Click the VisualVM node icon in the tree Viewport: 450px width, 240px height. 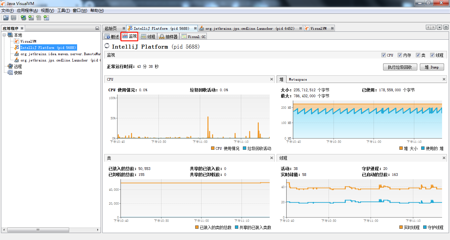point(17,41)
